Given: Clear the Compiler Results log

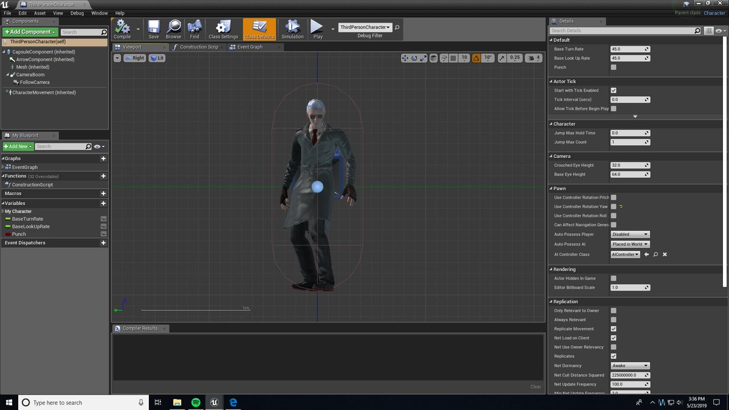Looking at the screenshot, I should click(535, 386).
